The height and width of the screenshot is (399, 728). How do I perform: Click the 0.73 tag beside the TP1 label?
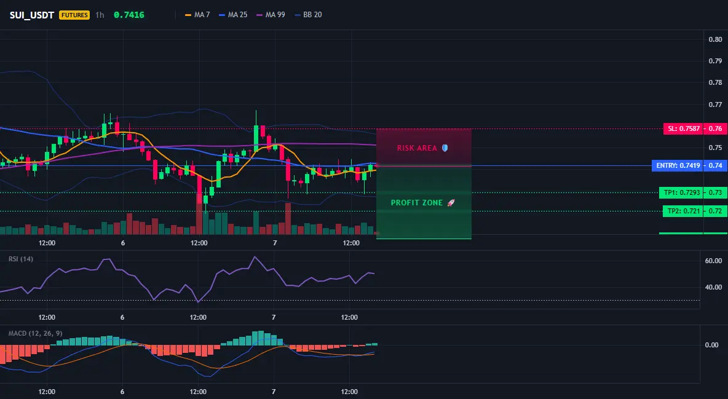[715, 192]
